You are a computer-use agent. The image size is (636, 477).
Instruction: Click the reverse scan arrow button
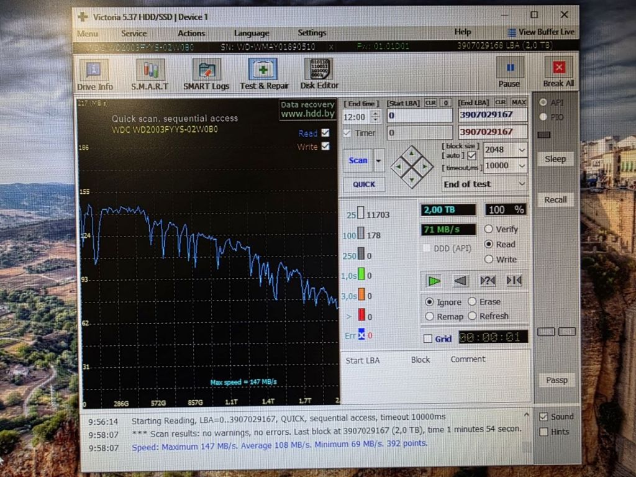(x=460, y=281)
